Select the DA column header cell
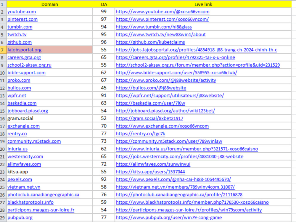The height and width of the screenshot is (222, 296). click(104, 4)
